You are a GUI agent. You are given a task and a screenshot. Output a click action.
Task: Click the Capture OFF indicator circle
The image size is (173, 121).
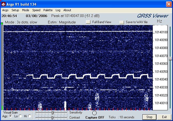point(94,113)
